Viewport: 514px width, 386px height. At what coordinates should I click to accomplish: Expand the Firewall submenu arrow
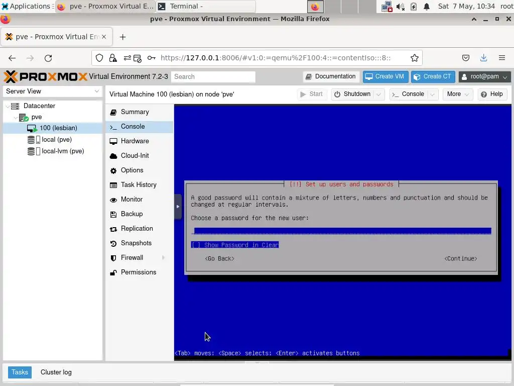coord(163,258)
